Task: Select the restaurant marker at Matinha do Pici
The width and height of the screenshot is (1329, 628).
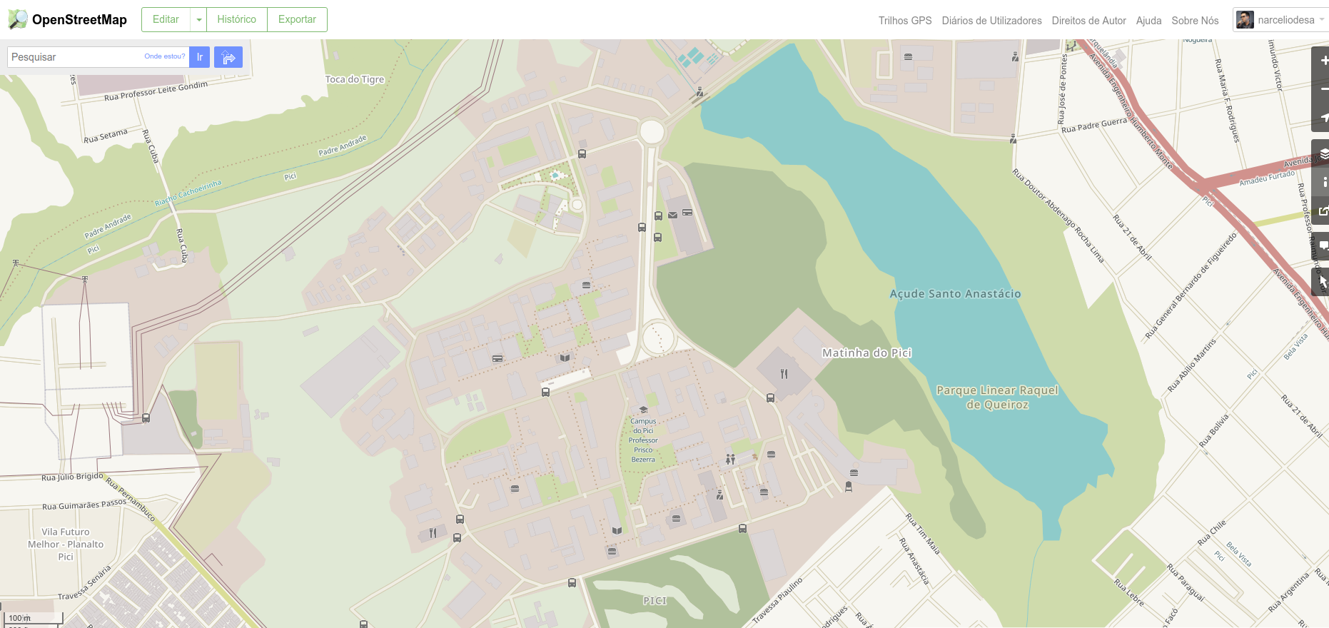Action: 784,374
